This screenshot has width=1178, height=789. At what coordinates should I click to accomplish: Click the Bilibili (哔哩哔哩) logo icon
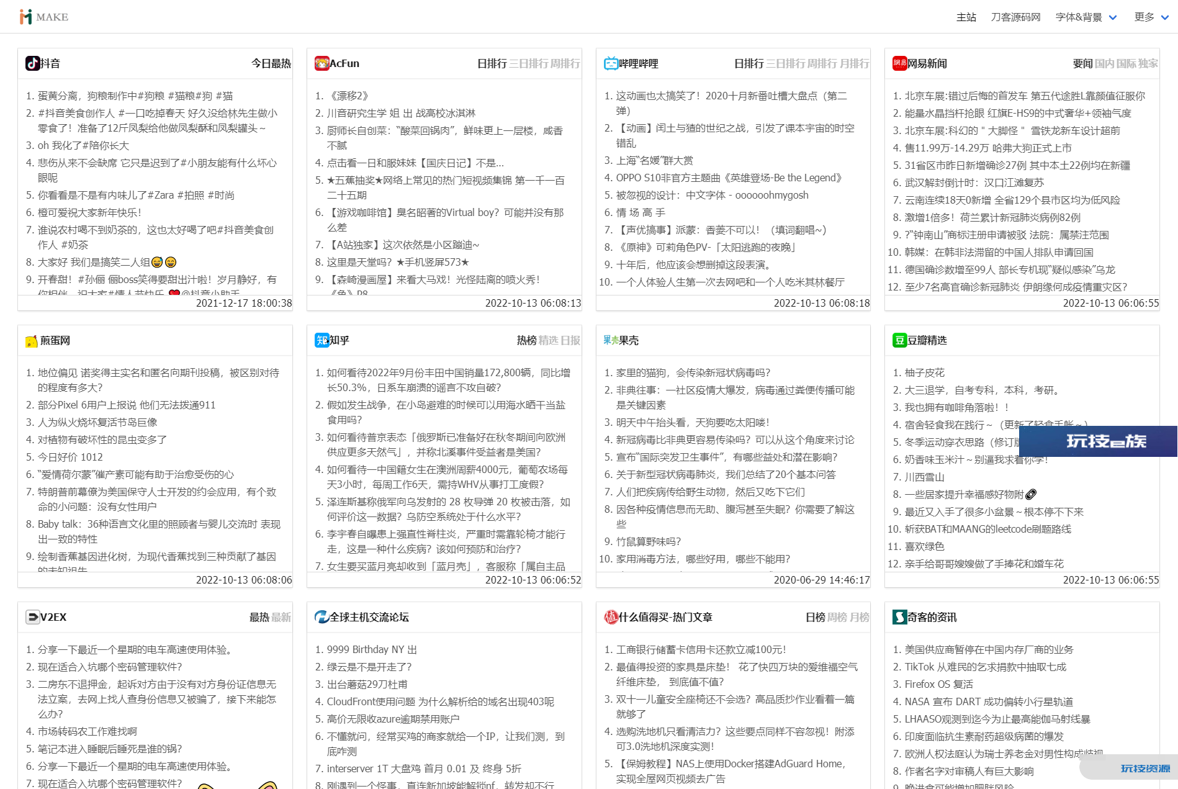coord(611,63)
